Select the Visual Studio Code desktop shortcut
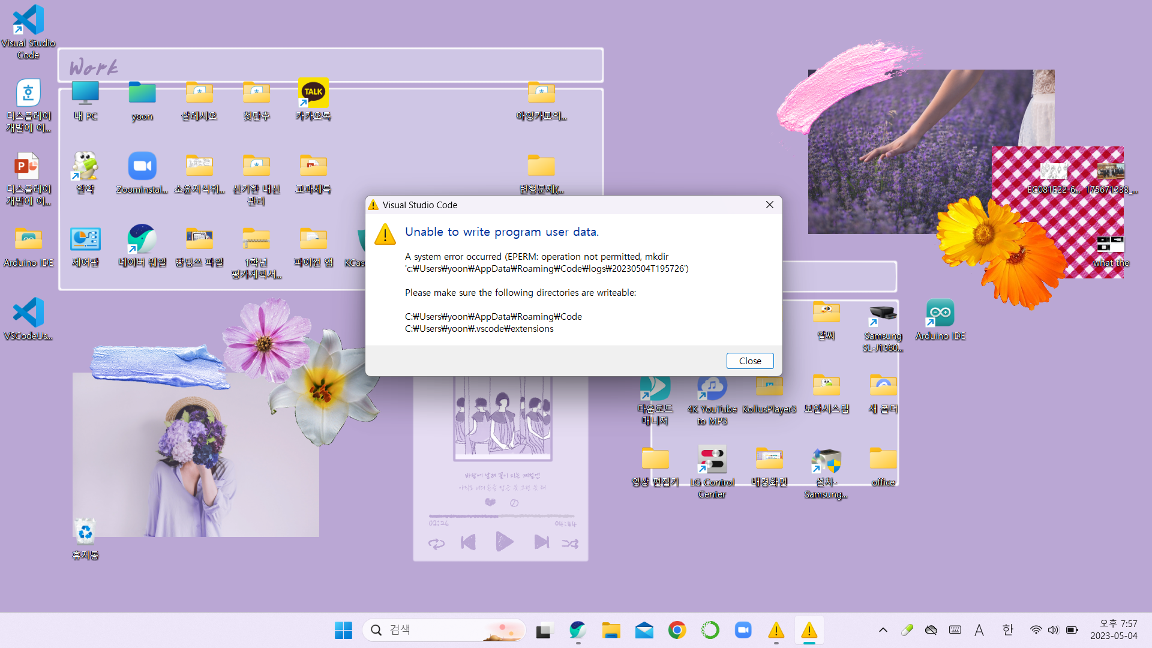 tap(28, 32)
